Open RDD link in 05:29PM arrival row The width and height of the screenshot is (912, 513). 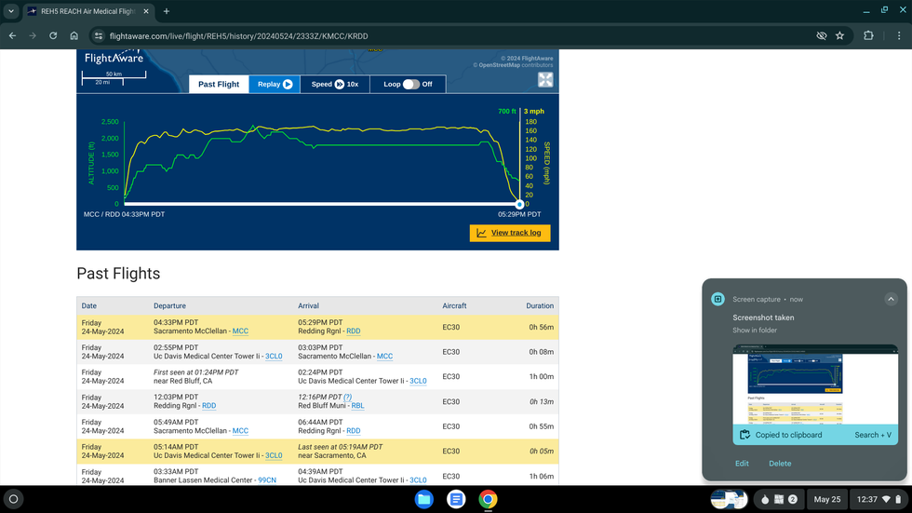pyautogui.click(x=353, y=331)
